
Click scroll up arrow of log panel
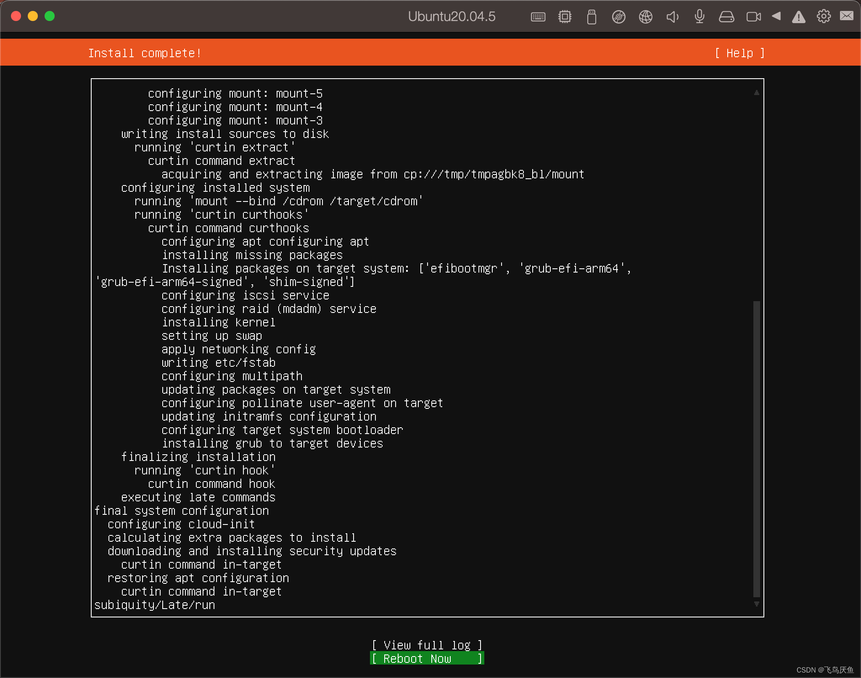pyautogui.click(x=756, y=93)
